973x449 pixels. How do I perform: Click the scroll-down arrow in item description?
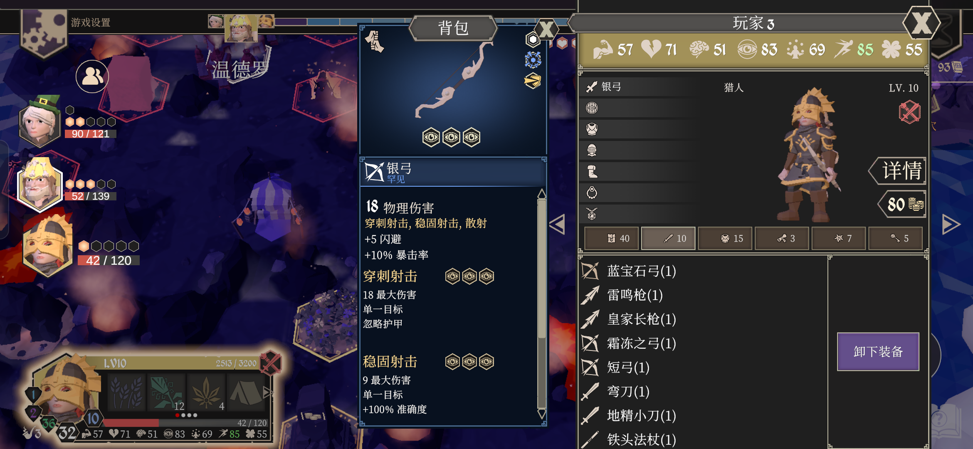coord(542,414)
